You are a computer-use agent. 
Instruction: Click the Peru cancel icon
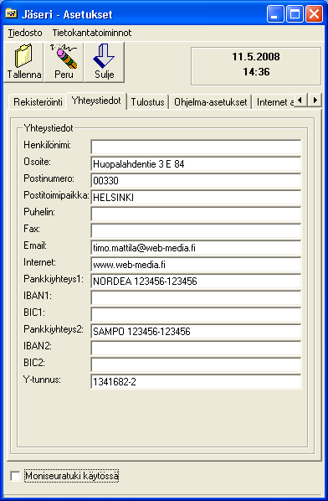pyautogui.click(x=64, y=56)
